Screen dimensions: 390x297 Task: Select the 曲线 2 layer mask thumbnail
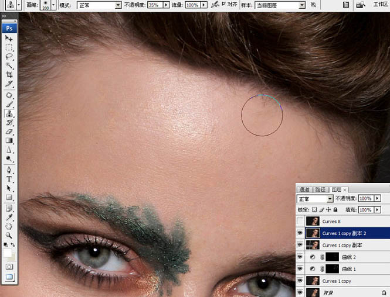333,257
